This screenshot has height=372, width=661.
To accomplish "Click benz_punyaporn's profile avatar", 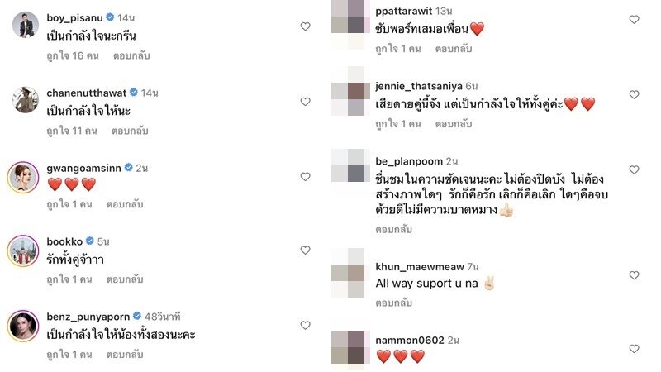I will coord(23,326).
